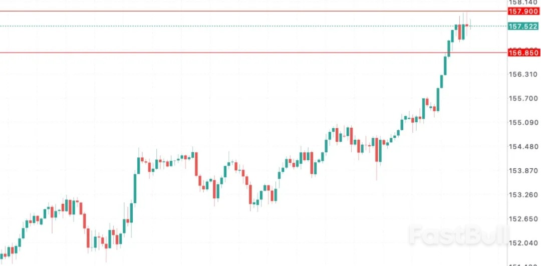Select the lower red horizontal line at 156.850
This screenshot has height=266, width=541.
click(x=250, y=53)
